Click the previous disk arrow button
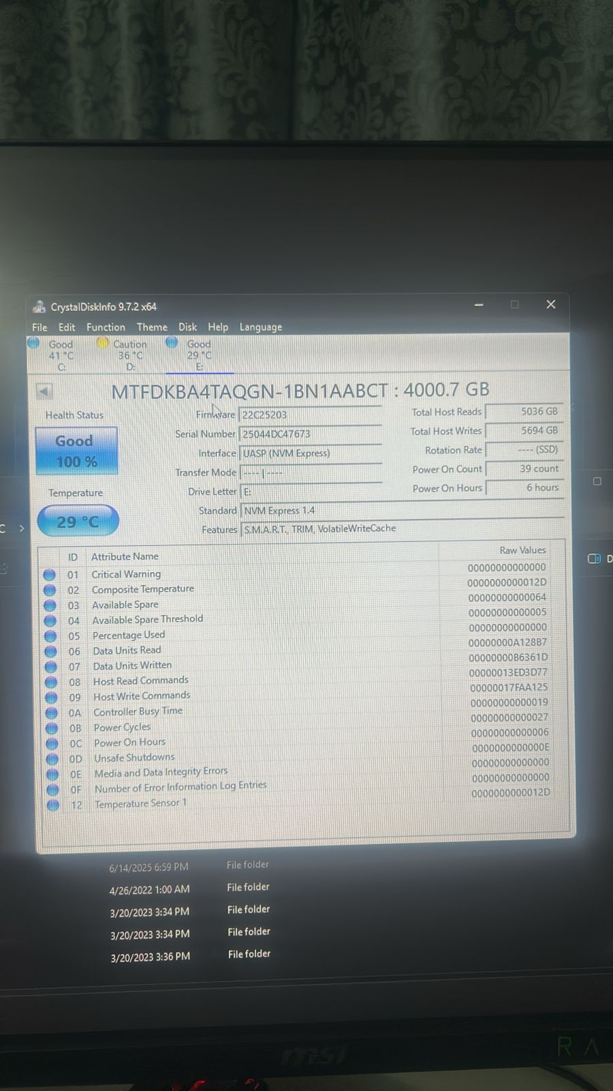Image resolution: width=613 pixels, height=1091 pixels. coord(44,391)
